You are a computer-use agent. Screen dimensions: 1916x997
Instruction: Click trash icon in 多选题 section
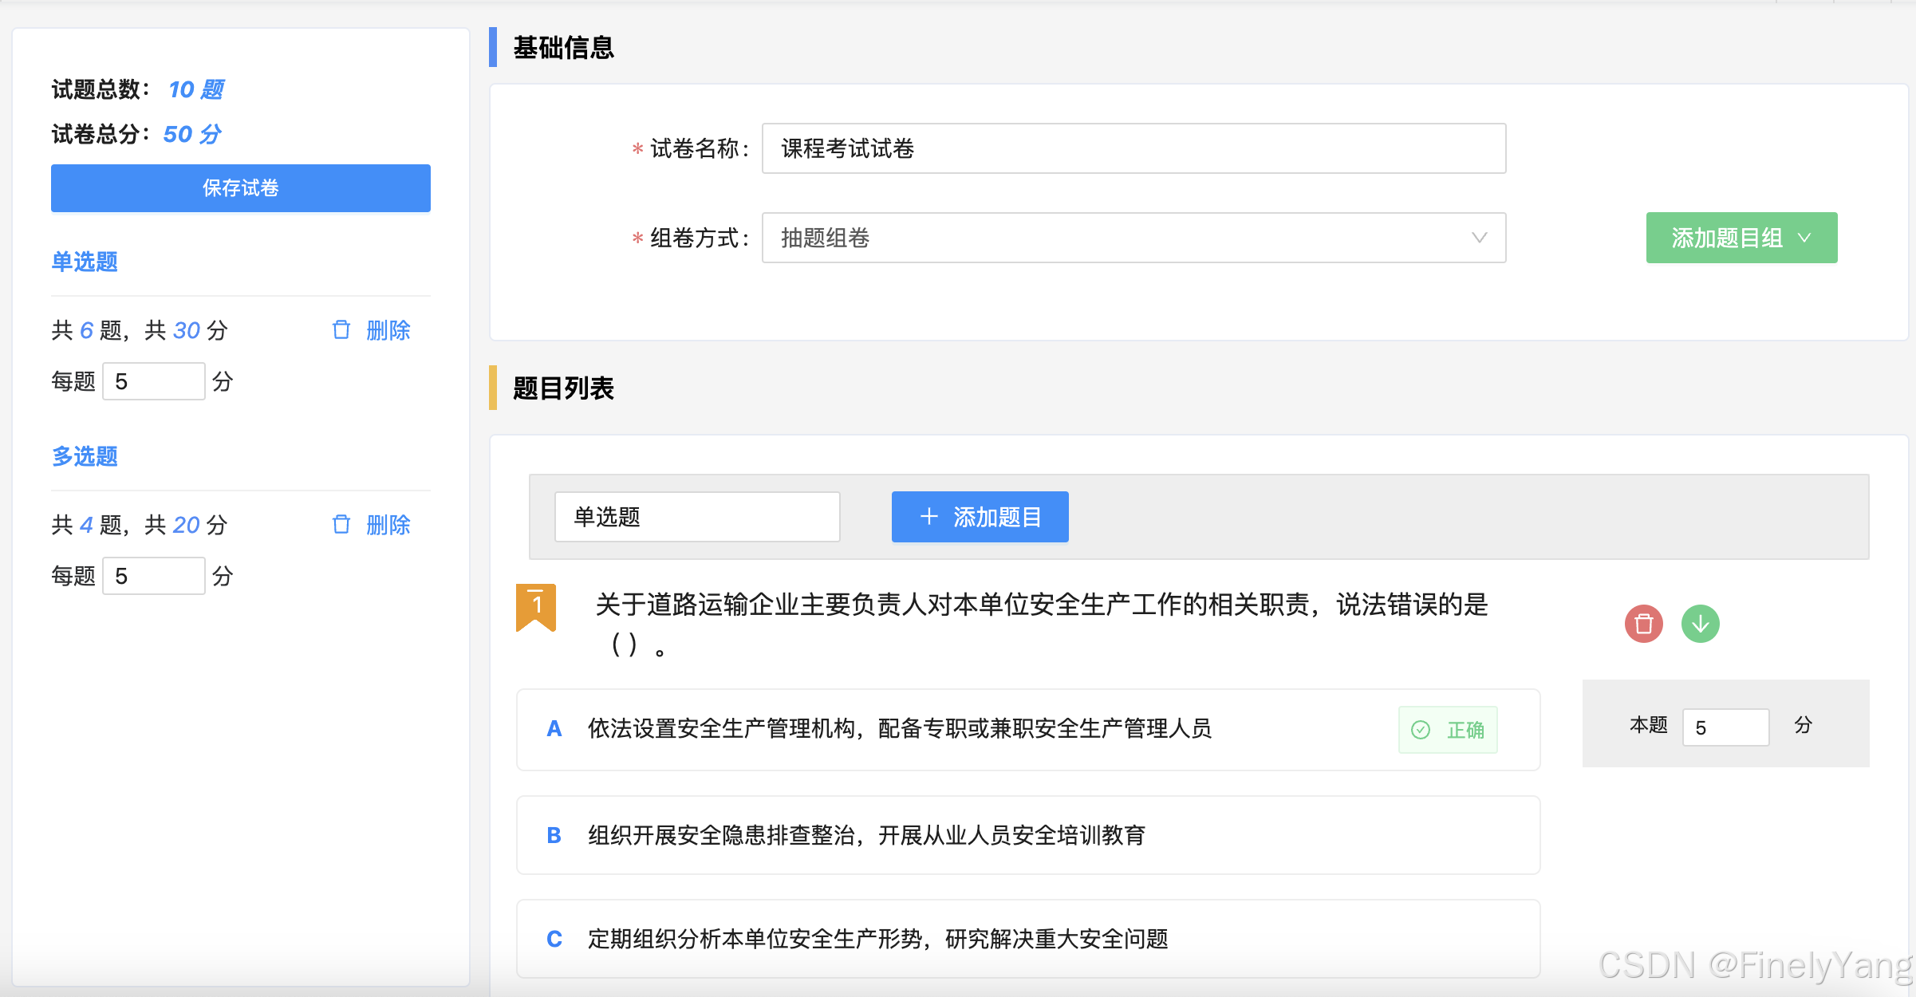pyautogui.click(x=341, y=525)
